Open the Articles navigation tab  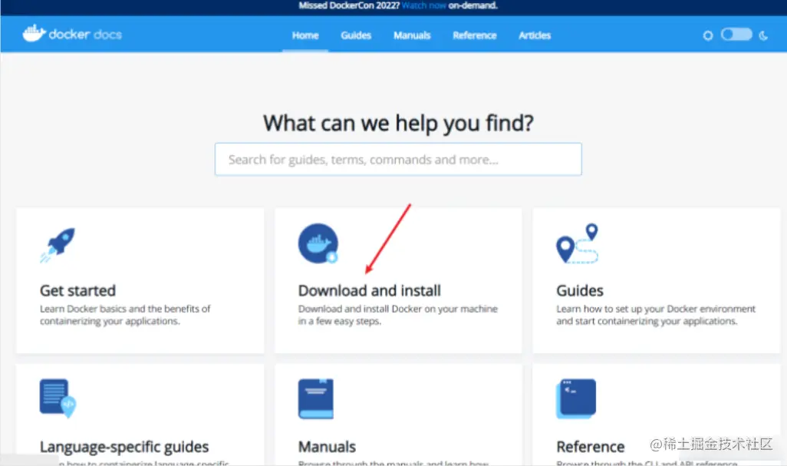click(x=535, y=35)
